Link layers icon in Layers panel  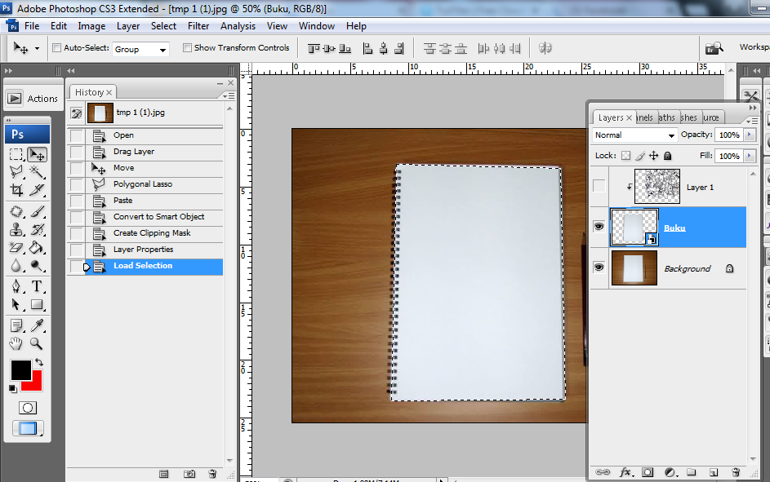tap(603, 472)
